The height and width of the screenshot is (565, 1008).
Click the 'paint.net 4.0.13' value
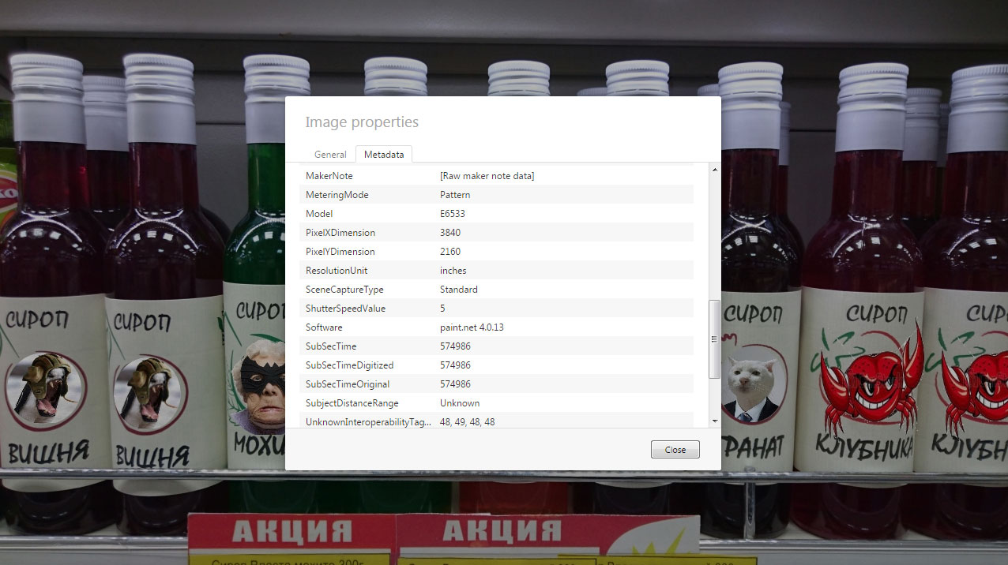(x=472, y=327)
